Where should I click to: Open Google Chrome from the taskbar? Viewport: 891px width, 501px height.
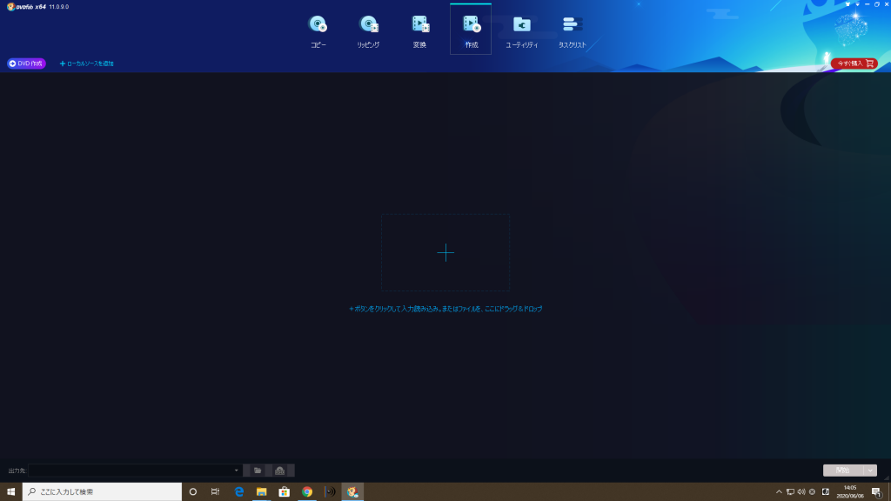point(307,491)
